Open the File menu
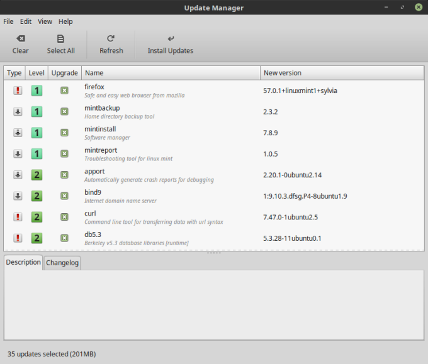The image size is (428, 364). coord(8,21)
